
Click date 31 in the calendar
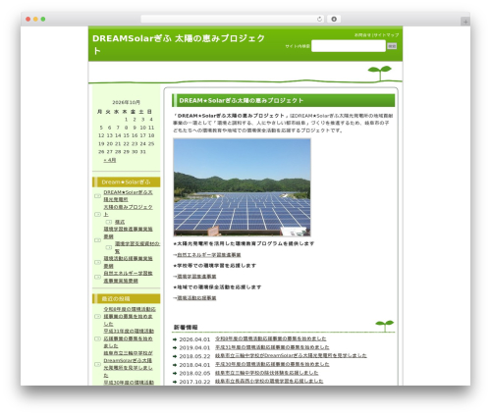pos(142,152)
